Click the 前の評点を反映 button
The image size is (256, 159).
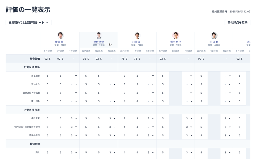[x=237, y=22]
